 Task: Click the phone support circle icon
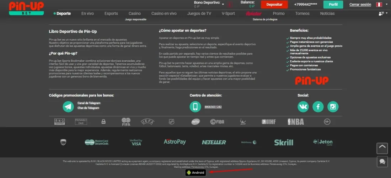coord(195,107)
